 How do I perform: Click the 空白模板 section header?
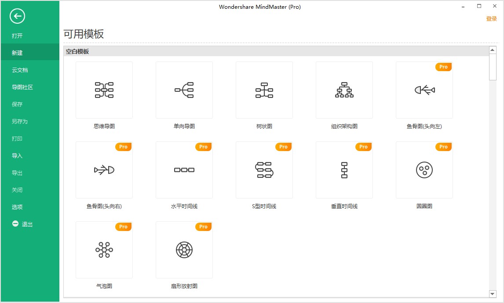(x=276, y=51)
